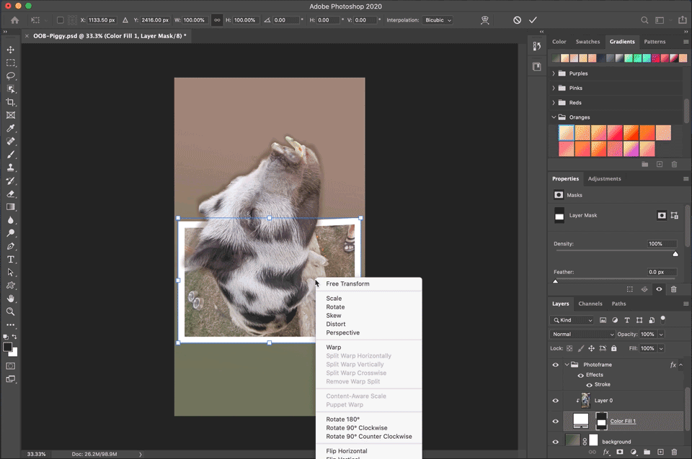Toggle mask visibility eye in Properties
This screenshot has width=692, height=459.
pos(659,289)
